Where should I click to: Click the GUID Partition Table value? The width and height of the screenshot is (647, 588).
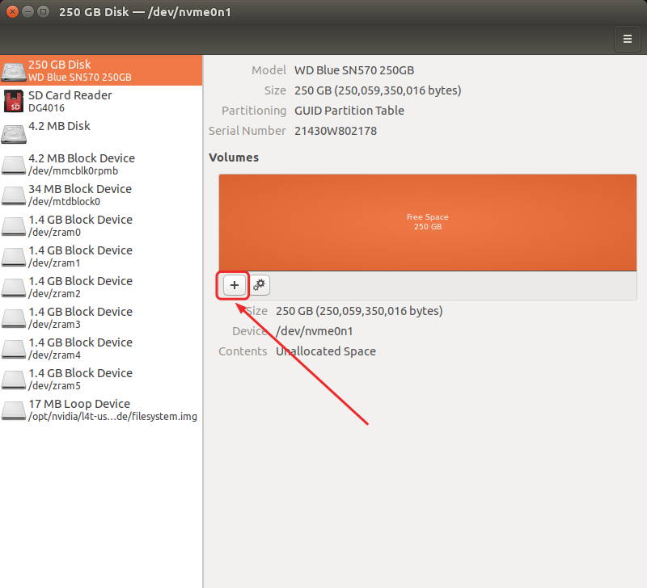pyautogui.click(x=349, y=111)
